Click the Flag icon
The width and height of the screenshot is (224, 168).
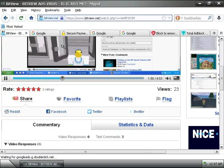[158, 99]
